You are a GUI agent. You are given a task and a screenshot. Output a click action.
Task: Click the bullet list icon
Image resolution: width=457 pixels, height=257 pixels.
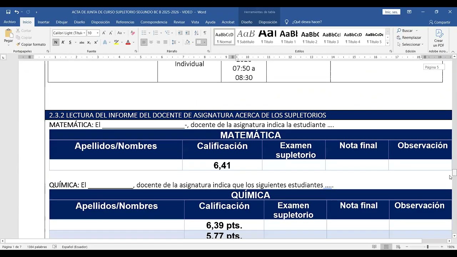click(144, 33)
